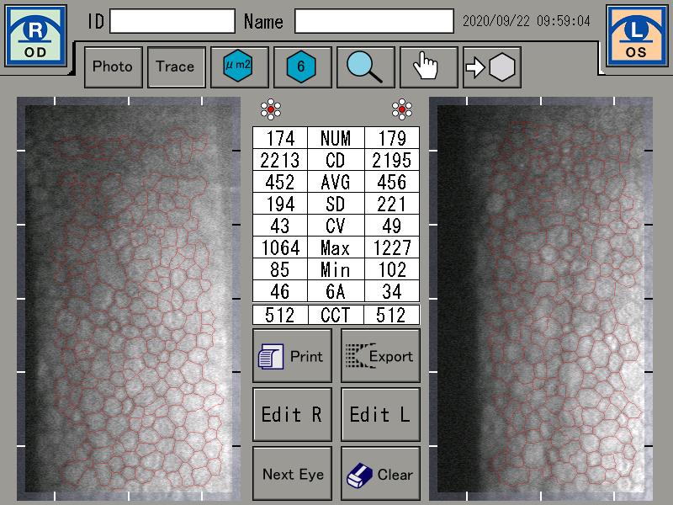This screenshot has height=505, width=673.
Task: Open the Photo view
Action: 114,67
